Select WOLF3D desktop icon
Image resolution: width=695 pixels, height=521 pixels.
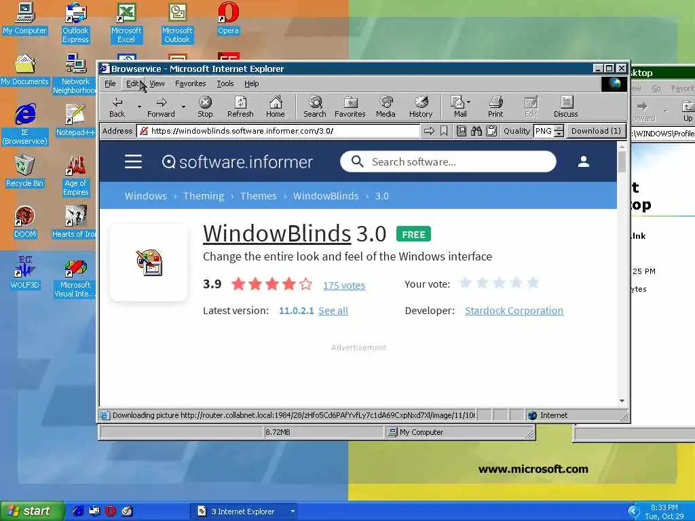click(x=25, y=273)
